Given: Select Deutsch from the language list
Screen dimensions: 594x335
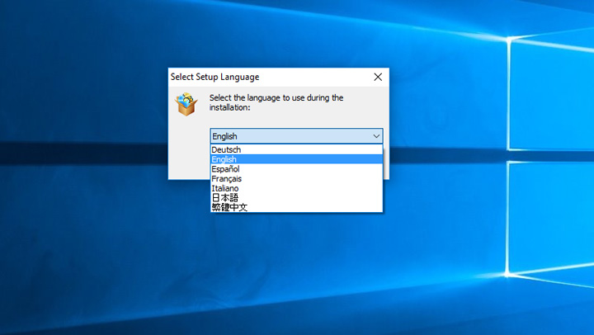Looking at the screenshot, I should point(296,149).
